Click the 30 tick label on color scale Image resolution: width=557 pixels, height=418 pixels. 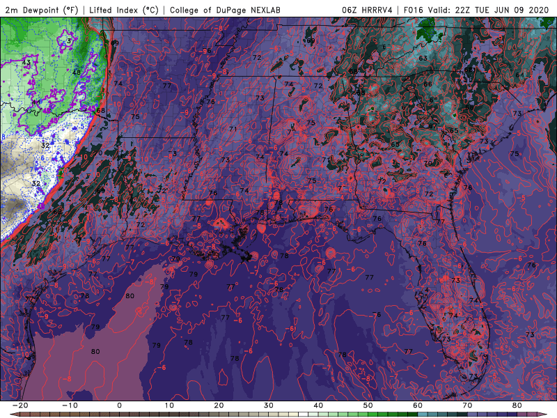pyautogui.click(x=269, y=405)
